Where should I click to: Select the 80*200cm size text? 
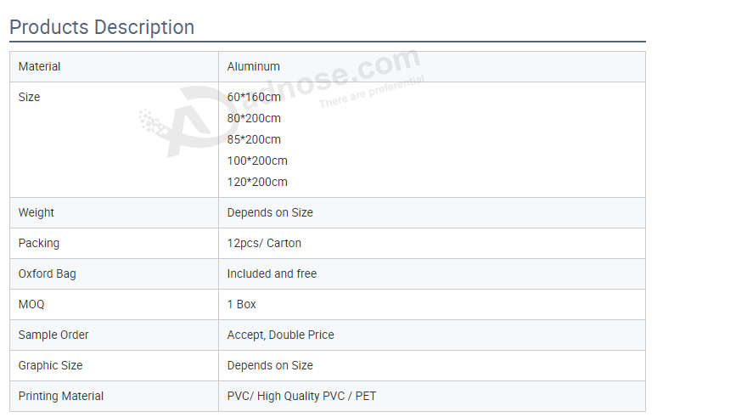tap(254, 118)
